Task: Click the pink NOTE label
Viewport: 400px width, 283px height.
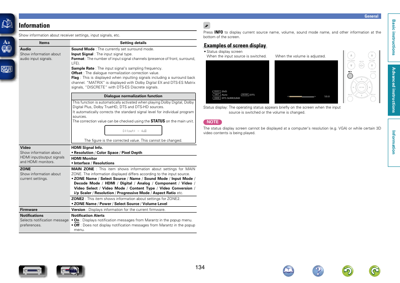Action: click(x=213, y=122)
